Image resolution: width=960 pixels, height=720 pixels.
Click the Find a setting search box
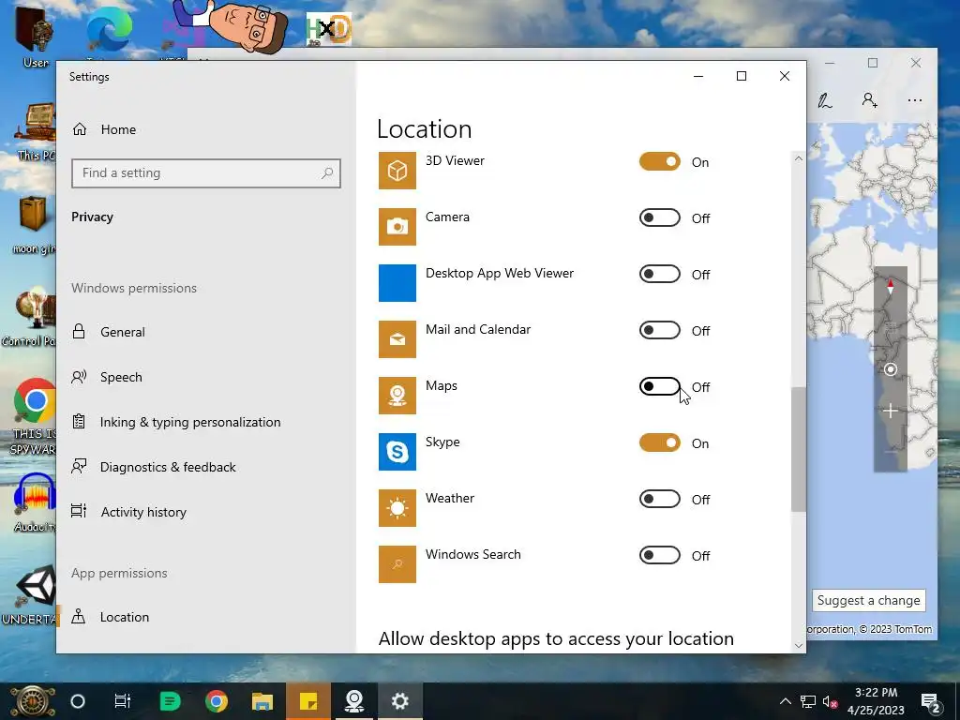[x=205, y=173]
